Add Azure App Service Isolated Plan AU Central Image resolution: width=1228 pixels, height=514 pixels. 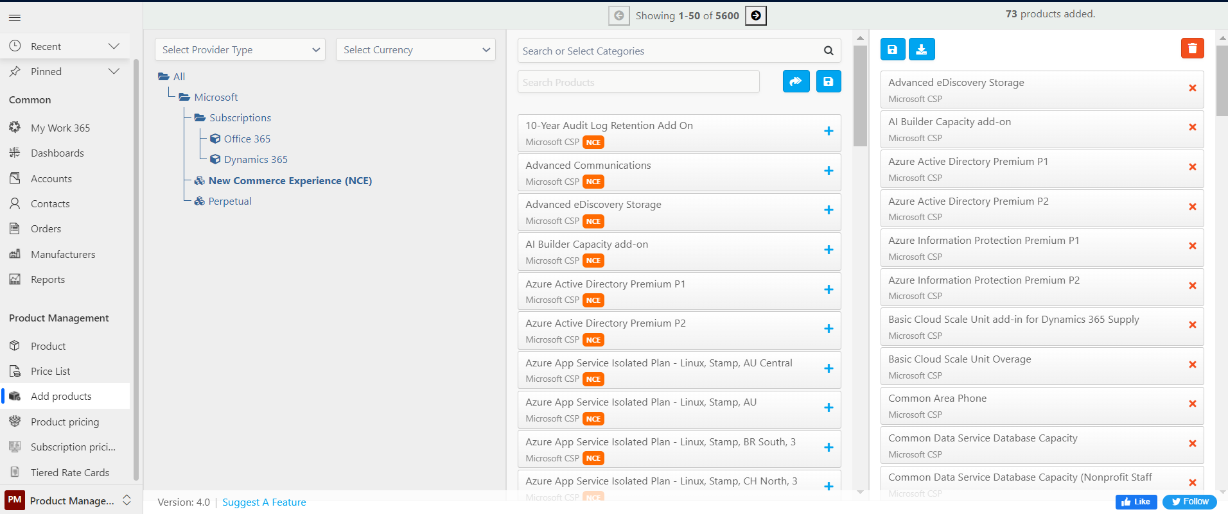click(829, 368)
